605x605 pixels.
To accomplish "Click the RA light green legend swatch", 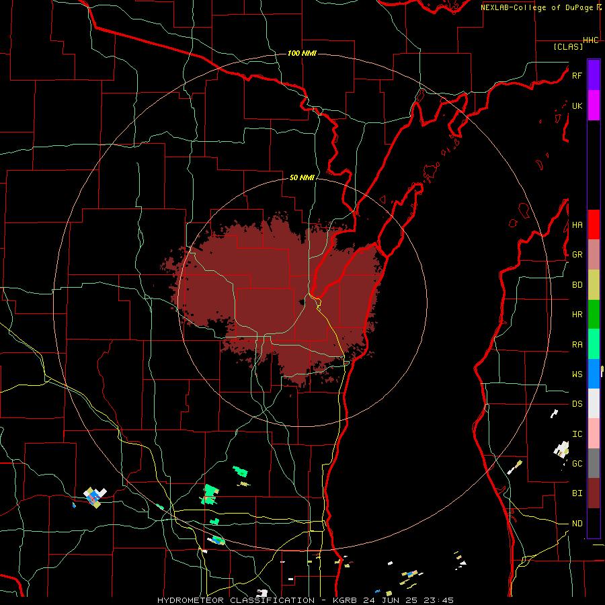I will coord(594,344).
